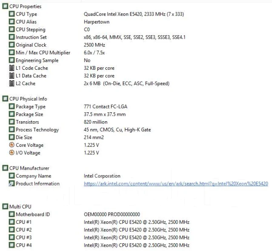Select the Motherboard ID label
The width and height of the screenshot is (272, 251).
[x=33, y=214]
